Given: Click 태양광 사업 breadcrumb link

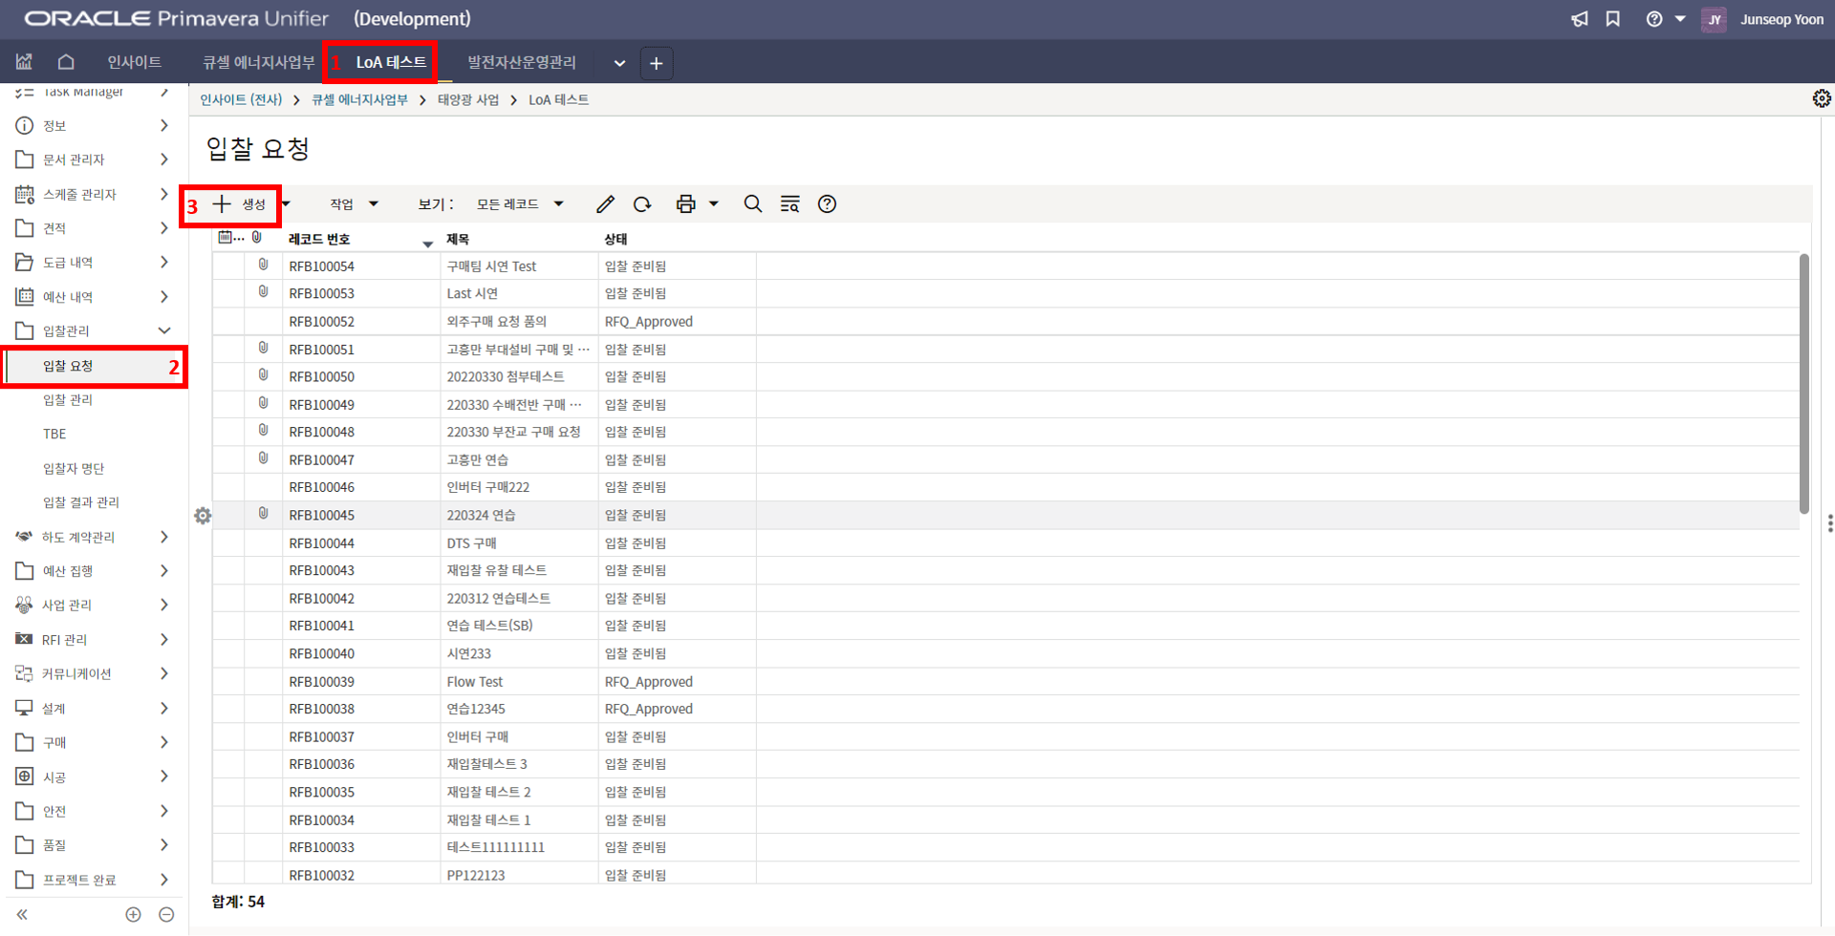Looking at the screenshot, I should [x=468, y=99].
